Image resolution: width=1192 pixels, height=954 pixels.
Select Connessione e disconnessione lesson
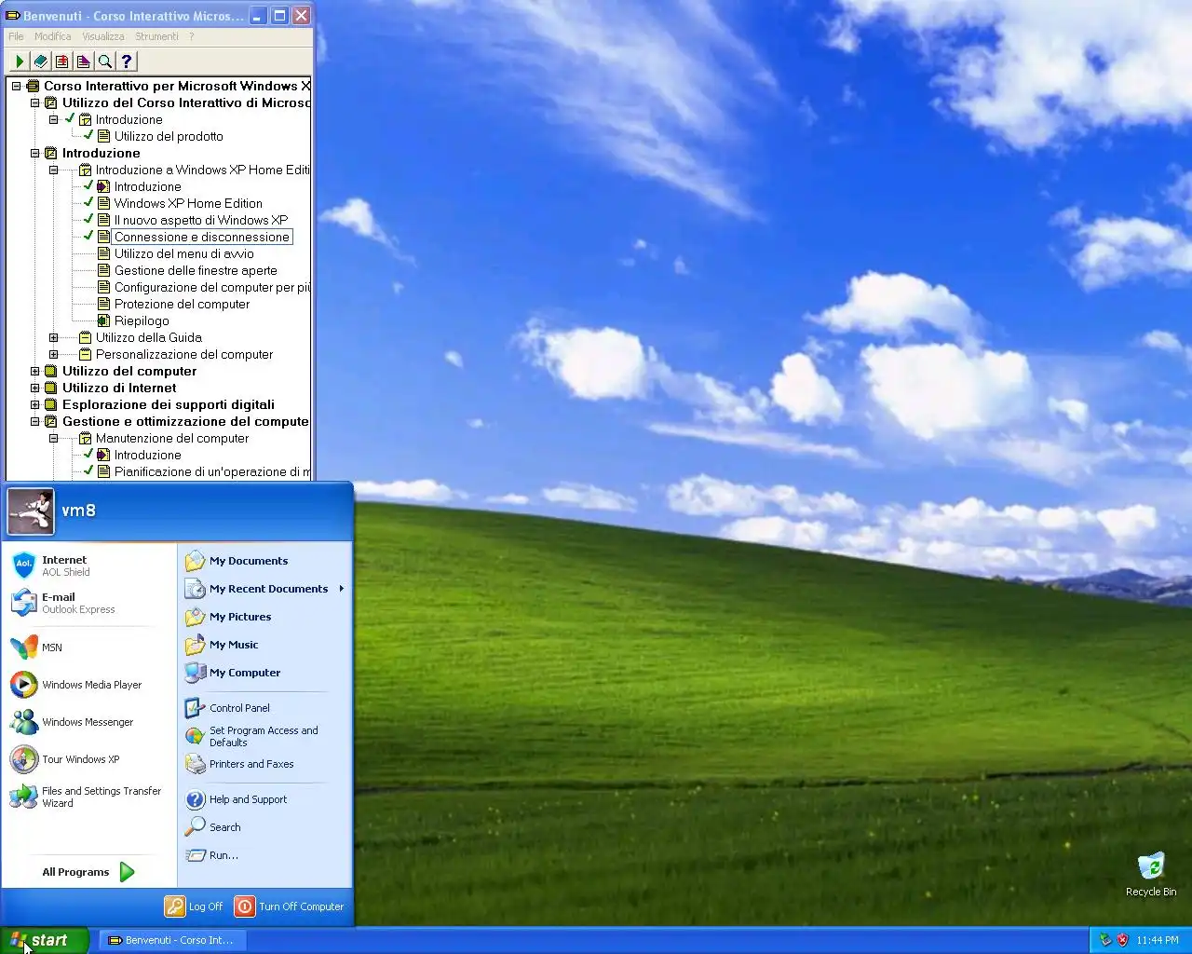tap(201, 237)
